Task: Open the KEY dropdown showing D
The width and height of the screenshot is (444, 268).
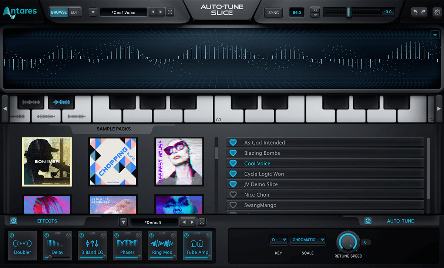Action: (x=278, y=240)
